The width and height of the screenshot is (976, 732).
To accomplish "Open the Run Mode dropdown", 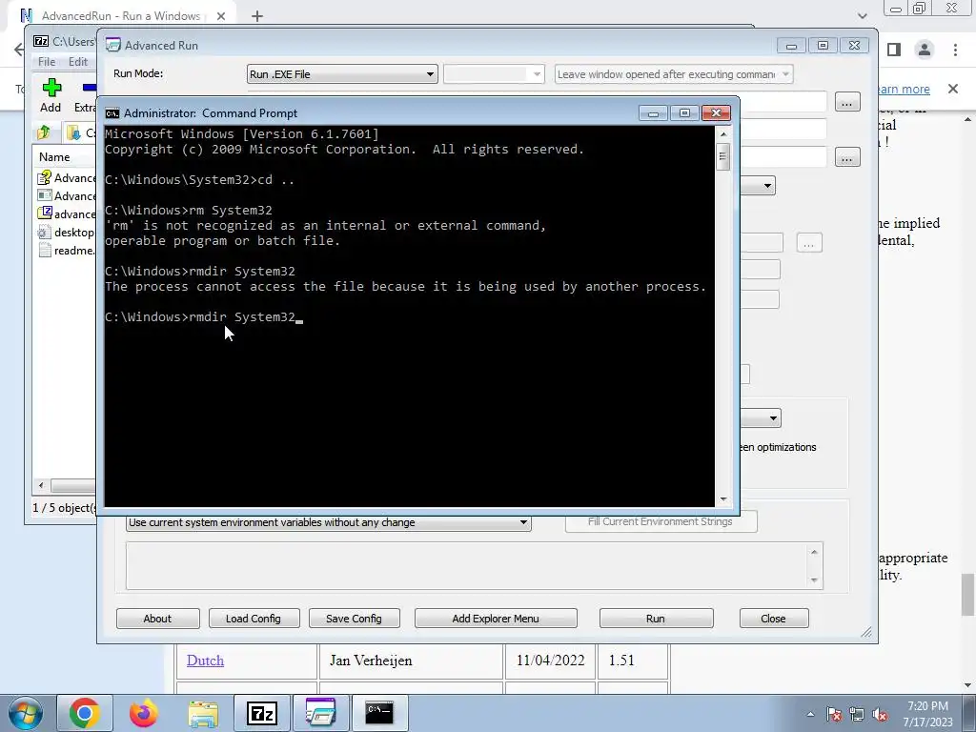I will (342, 74).
